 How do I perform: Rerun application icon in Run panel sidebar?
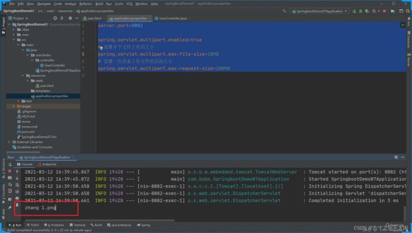point(10,165)
